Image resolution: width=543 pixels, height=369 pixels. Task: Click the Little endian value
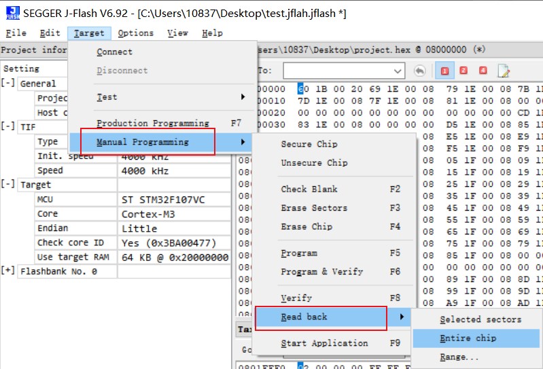(139, 229)
